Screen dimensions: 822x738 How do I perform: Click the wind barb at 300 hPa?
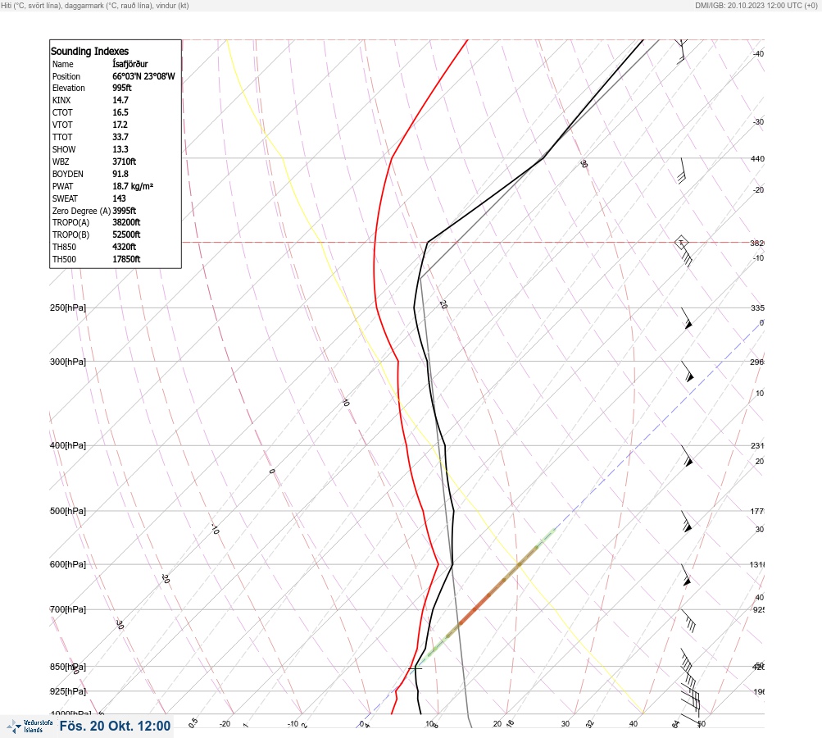pos(688,371)
